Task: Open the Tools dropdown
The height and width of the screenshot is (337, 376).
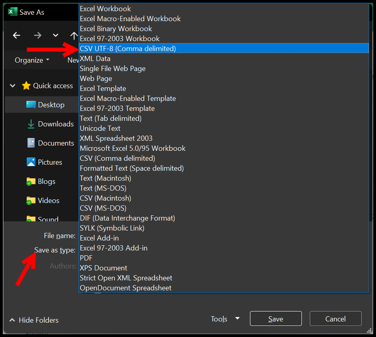Action: (225, 319)
